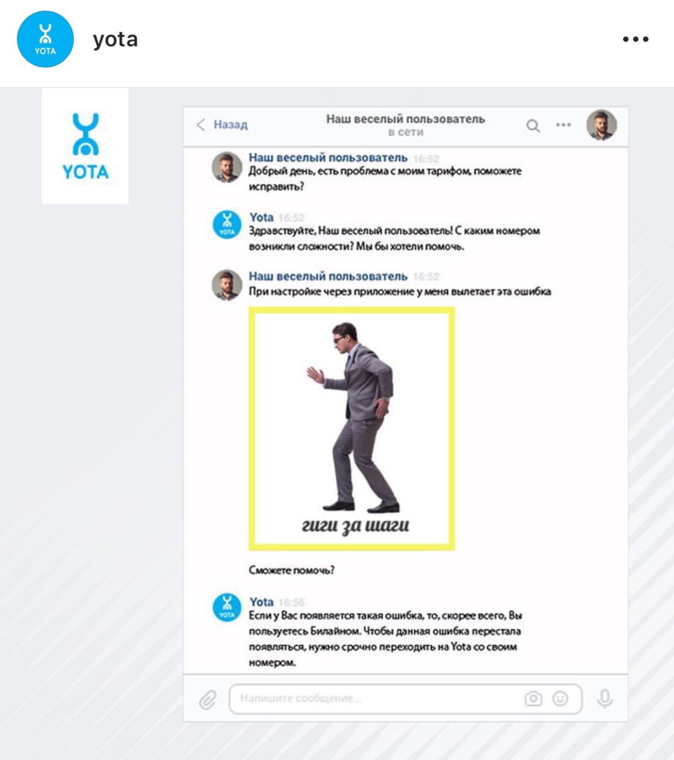
Task: Click Yota sender name above Если у Вас message
Action: 261,602
